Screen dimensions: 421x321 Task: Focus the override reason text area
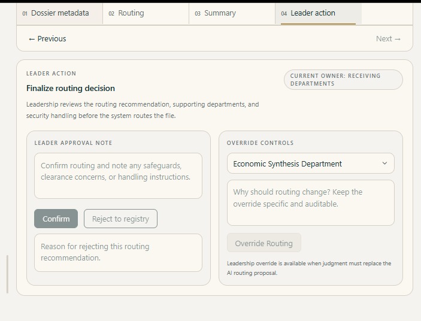tap(311, 202)
